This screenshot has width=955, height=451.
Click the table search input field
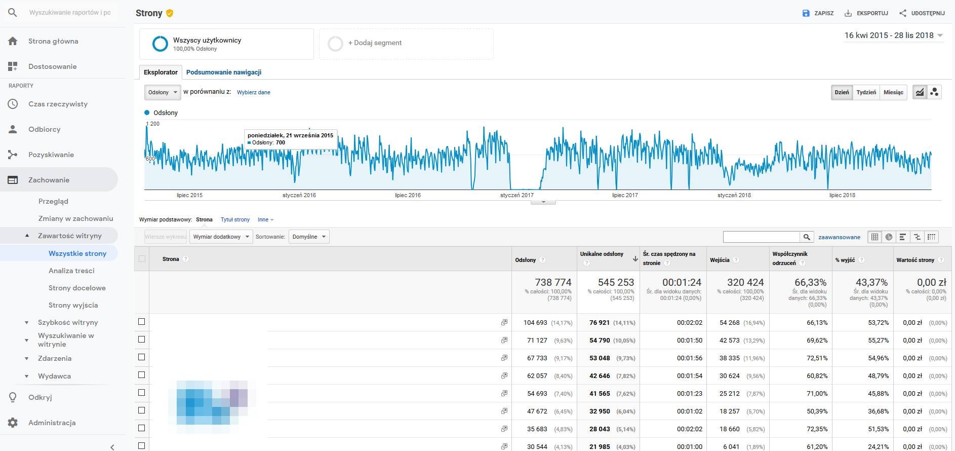761,237
